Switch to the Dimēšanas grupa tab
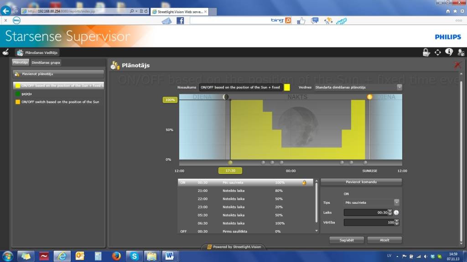 click(46, 62)
